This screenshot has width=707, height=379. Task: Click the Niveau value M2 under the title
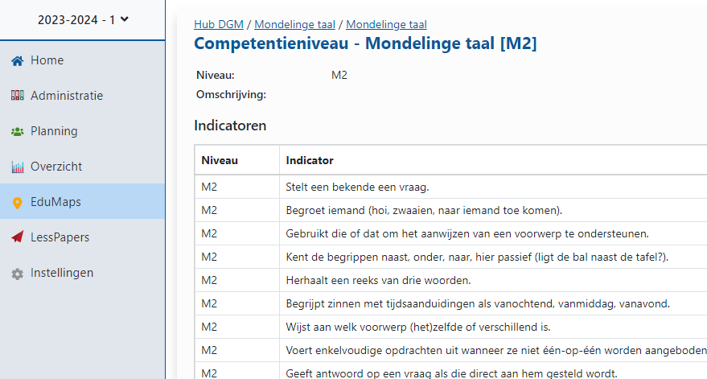click(339, 76)
